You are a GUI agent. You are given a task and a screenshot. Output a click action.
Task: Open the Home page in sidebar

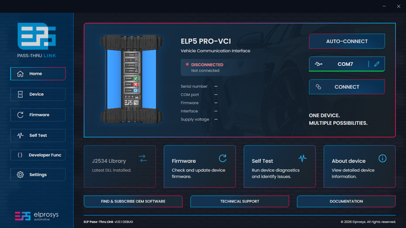[x=38, y=73]
